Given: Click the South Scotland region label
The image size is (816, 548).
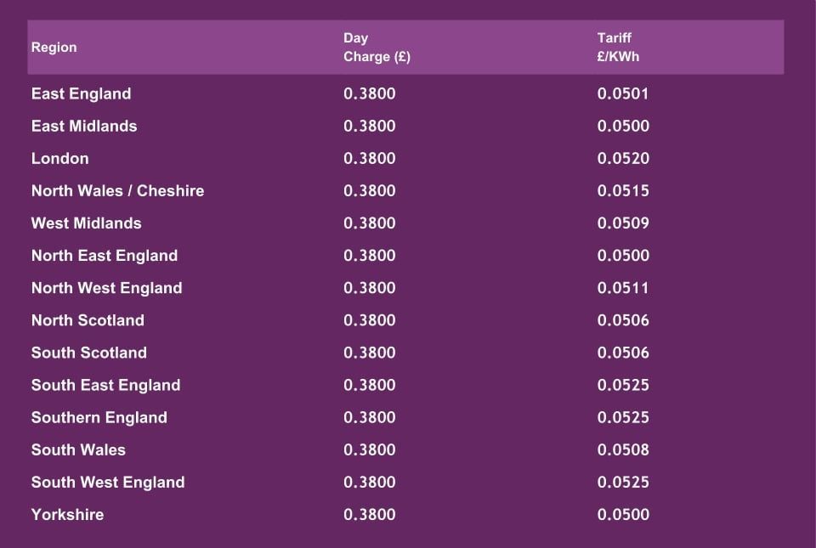Looking at the screenshot, I should pyautogui.click(x=89, y=353).
